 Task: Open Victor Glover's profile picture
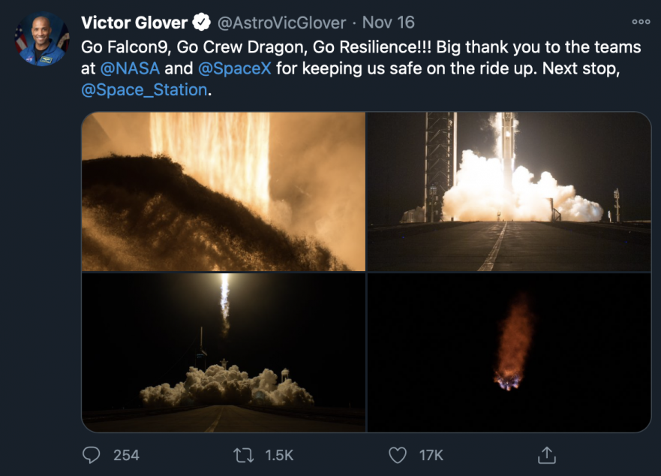[42, 39]
